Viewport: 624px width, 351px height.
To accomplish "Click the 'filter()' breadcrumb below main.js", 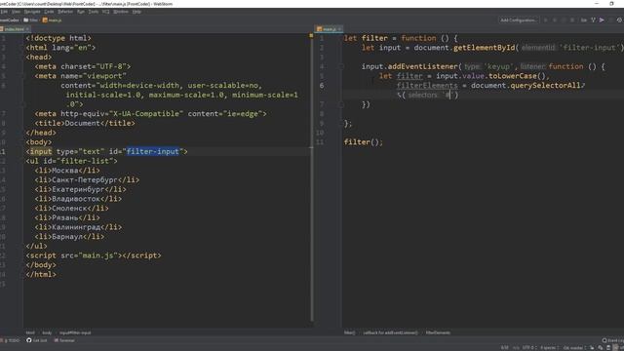I will tap(349, 332).
